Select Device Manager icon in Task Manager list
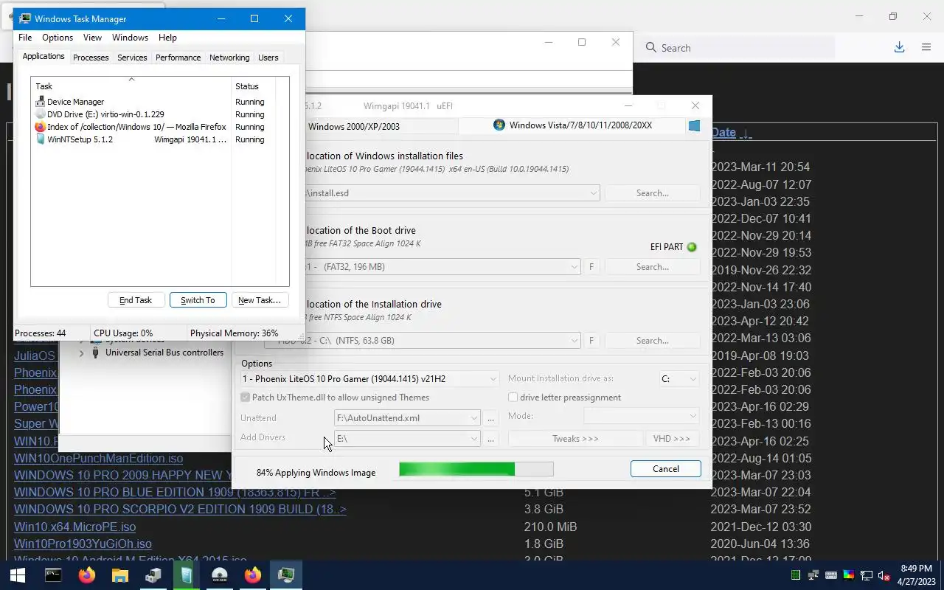The image size is (944, 590). click(x=41, y=102)
